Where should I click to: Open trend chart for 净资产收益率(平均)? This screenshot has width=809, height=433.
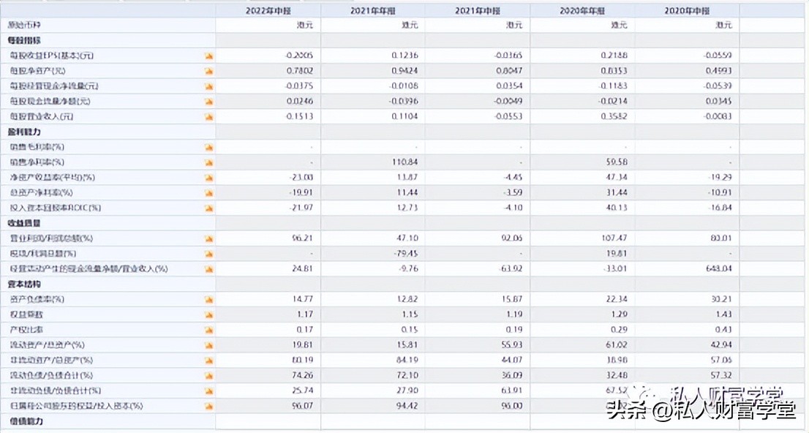[208, 176]
